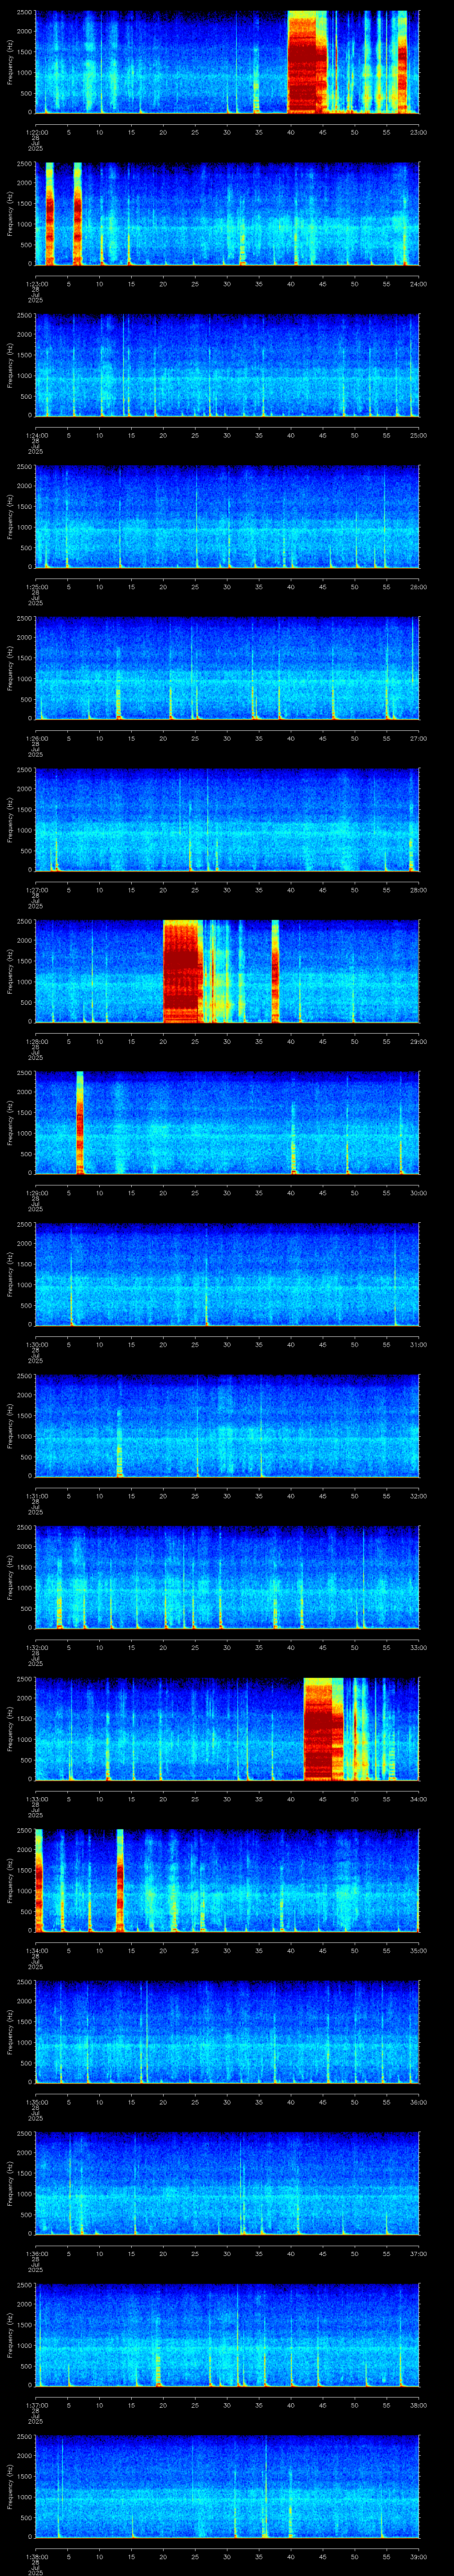The height and width of the screenshot is (2576, 454).
Task: Click the '25:00' end time label
Action: point(419,435)
